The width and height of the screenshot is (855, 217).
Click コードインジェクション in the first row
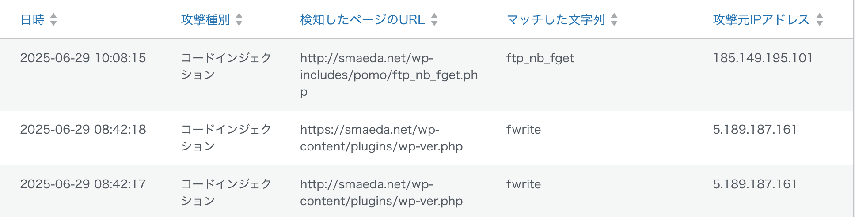point(226,66)
